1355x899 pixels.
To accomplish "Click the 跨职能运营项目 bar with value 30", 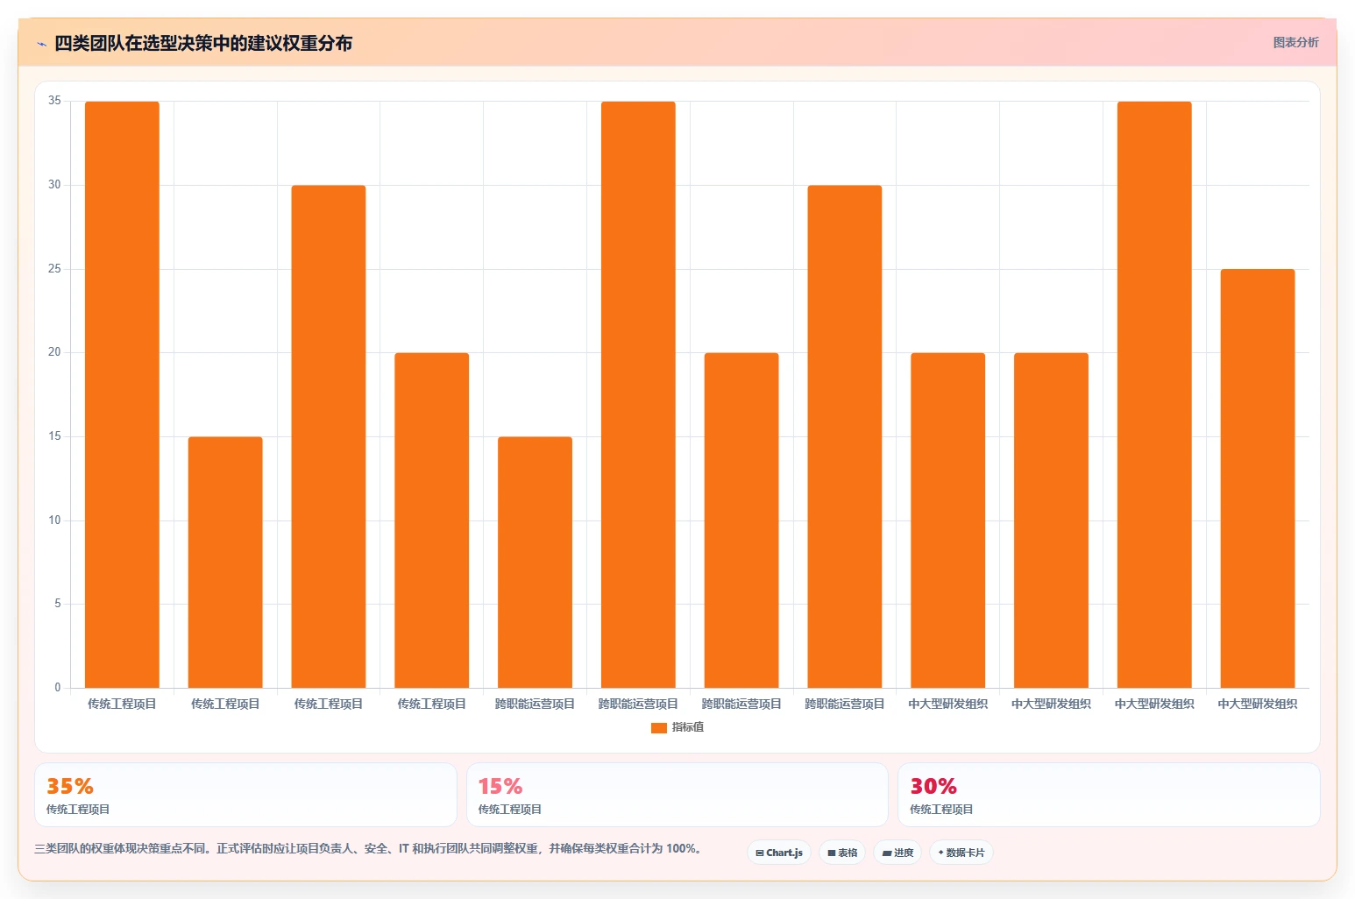I will pos(845,436).
